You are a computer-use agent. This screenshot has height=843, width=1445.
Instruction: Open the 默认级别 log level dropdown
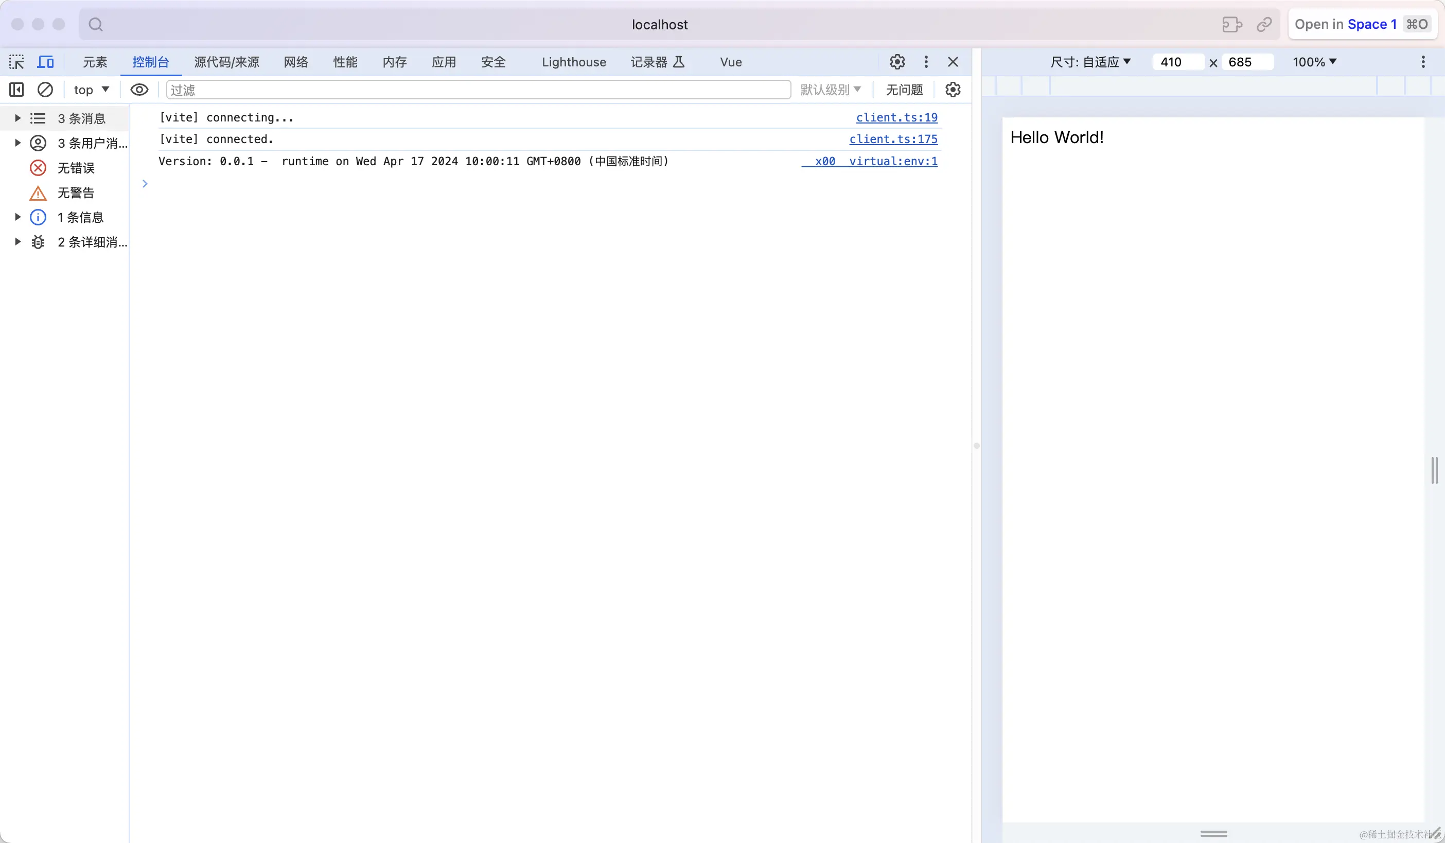[x=830, y=90]
